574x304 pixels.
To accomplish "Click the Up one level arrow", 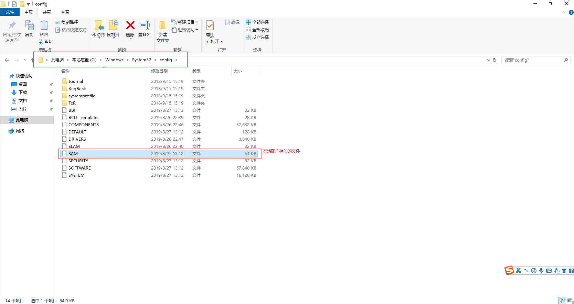I will tap(32, 60).
